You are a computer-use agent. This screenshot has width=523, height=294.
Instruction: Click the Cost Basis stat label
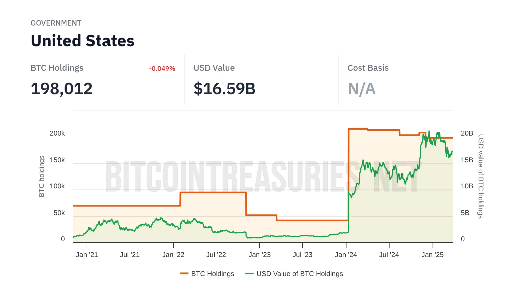click(x=368, y=68)
